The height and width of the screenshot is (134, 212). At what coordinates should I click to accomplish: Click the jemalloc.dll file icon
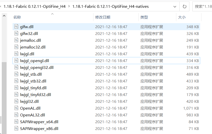(x=16, y=40)
